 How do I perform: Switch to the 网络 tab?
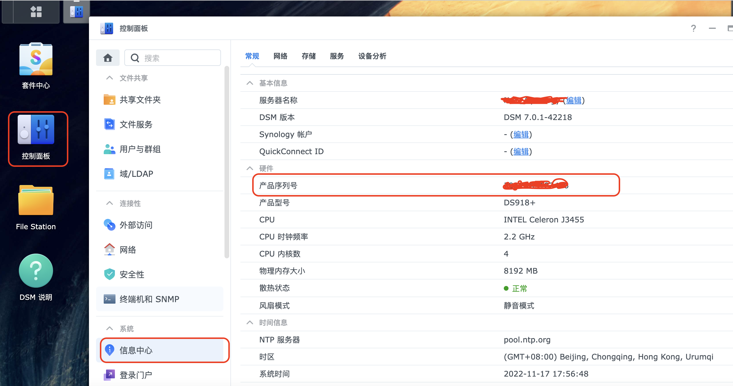click(x=280, y=56)
